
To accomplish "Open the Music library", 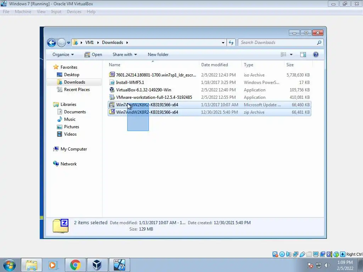I will tap(70, 119).
